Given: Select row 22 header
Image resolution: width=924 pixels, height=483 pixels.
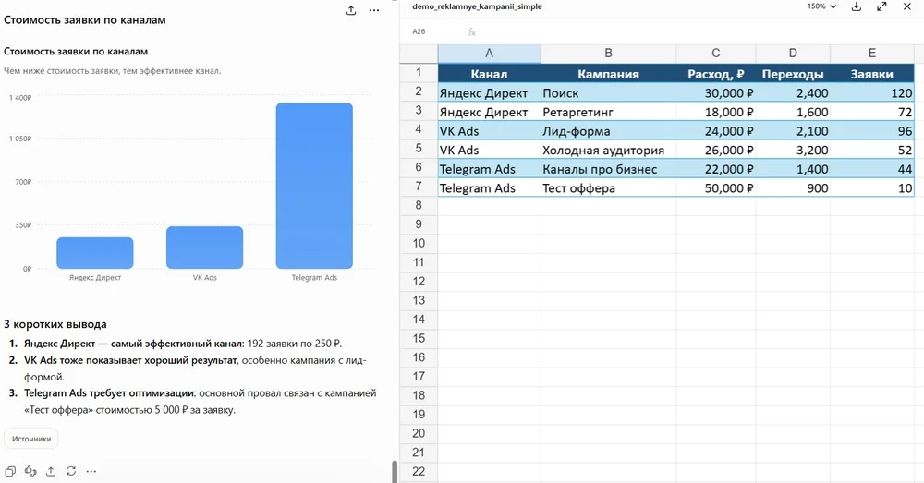Looking at the screenshot, I should [419, 471].
